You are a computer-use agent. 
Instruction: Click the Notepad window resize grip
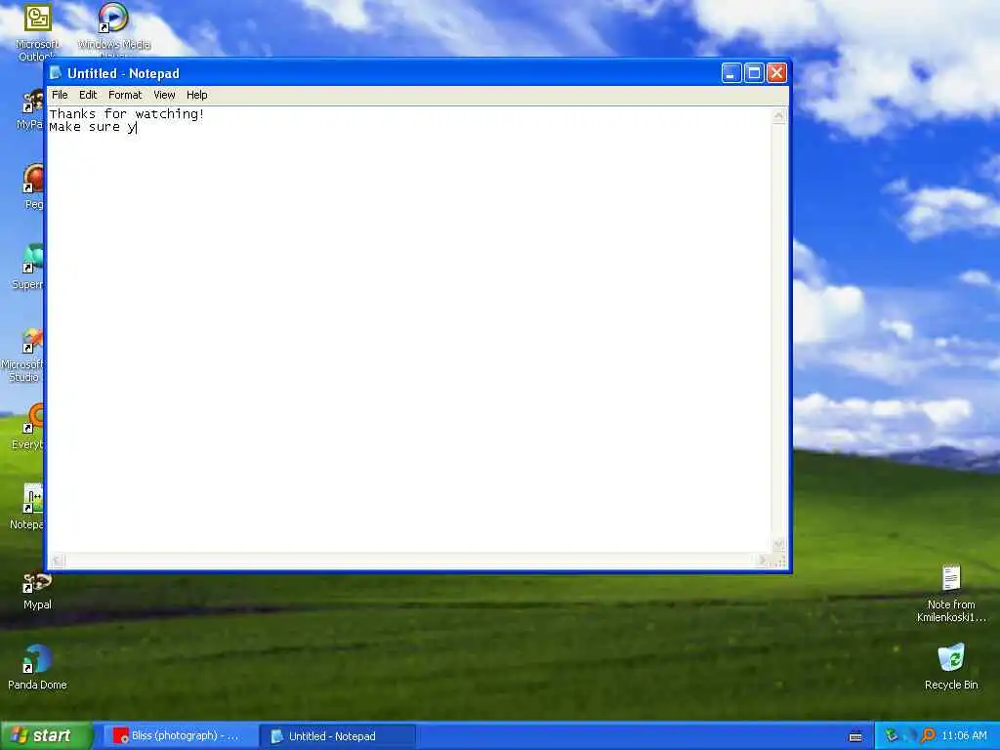click(x=778, y=562)
